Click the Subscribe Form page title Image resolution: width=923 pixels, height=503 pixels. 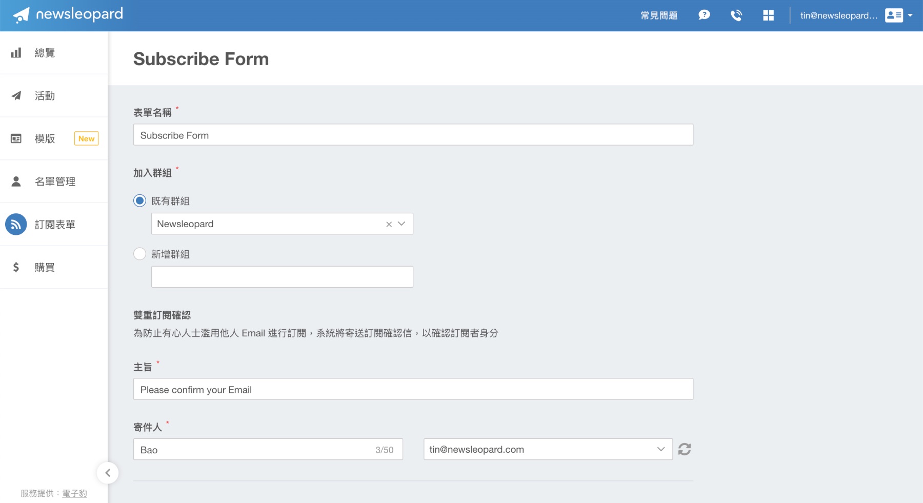201,59
